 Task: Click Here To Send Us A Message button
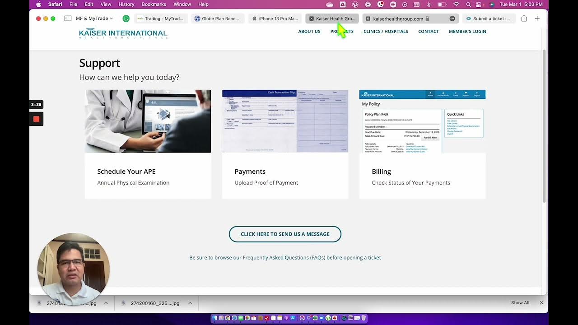point(285,234)
